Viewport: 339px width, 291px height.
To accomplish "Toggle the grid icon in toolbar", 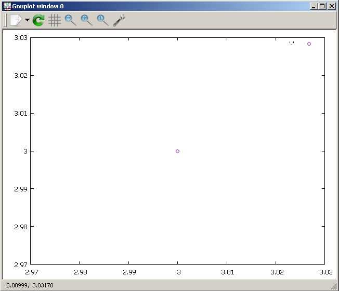I will (54, 20).
